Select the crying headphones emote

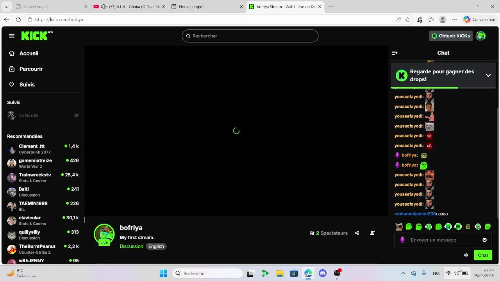pos(448,226)
